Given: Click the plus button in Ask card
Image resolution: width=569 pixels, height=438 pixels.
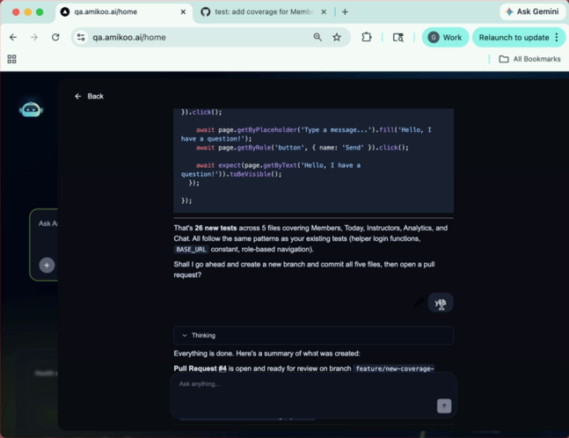Looking at the screenshot, I should tap(47, 266).
